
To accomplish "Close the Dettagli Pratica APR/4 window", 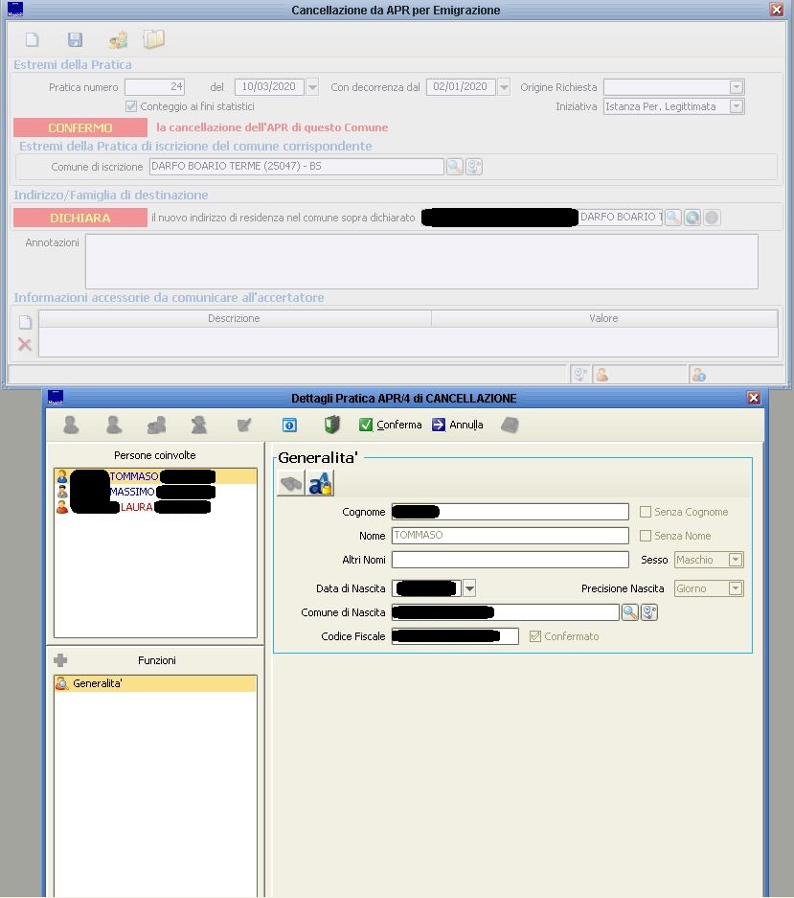I will click(754, 398).
